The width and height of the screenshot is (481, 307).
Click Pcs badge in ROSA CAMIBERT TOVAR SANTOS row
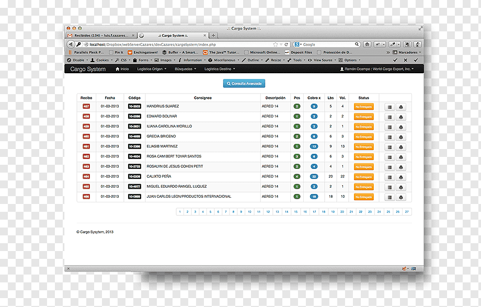[x=296, y=156]
